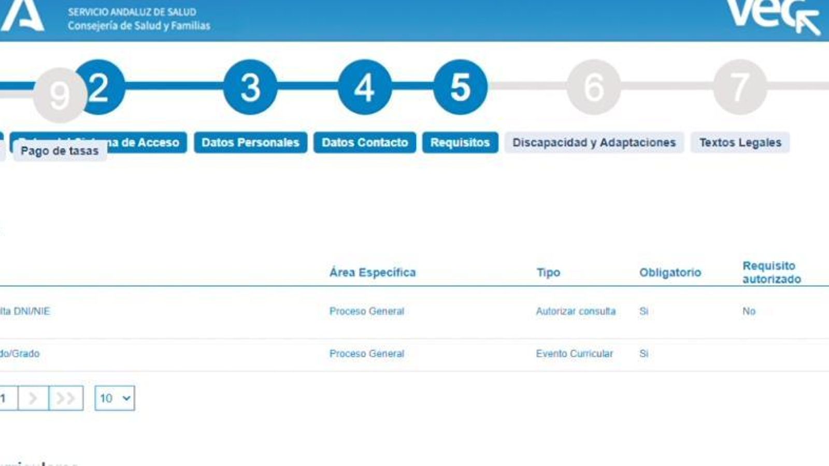Go to the Textos Legales section
The width and height of the screenshot is (829, 466).
(740, 142)
